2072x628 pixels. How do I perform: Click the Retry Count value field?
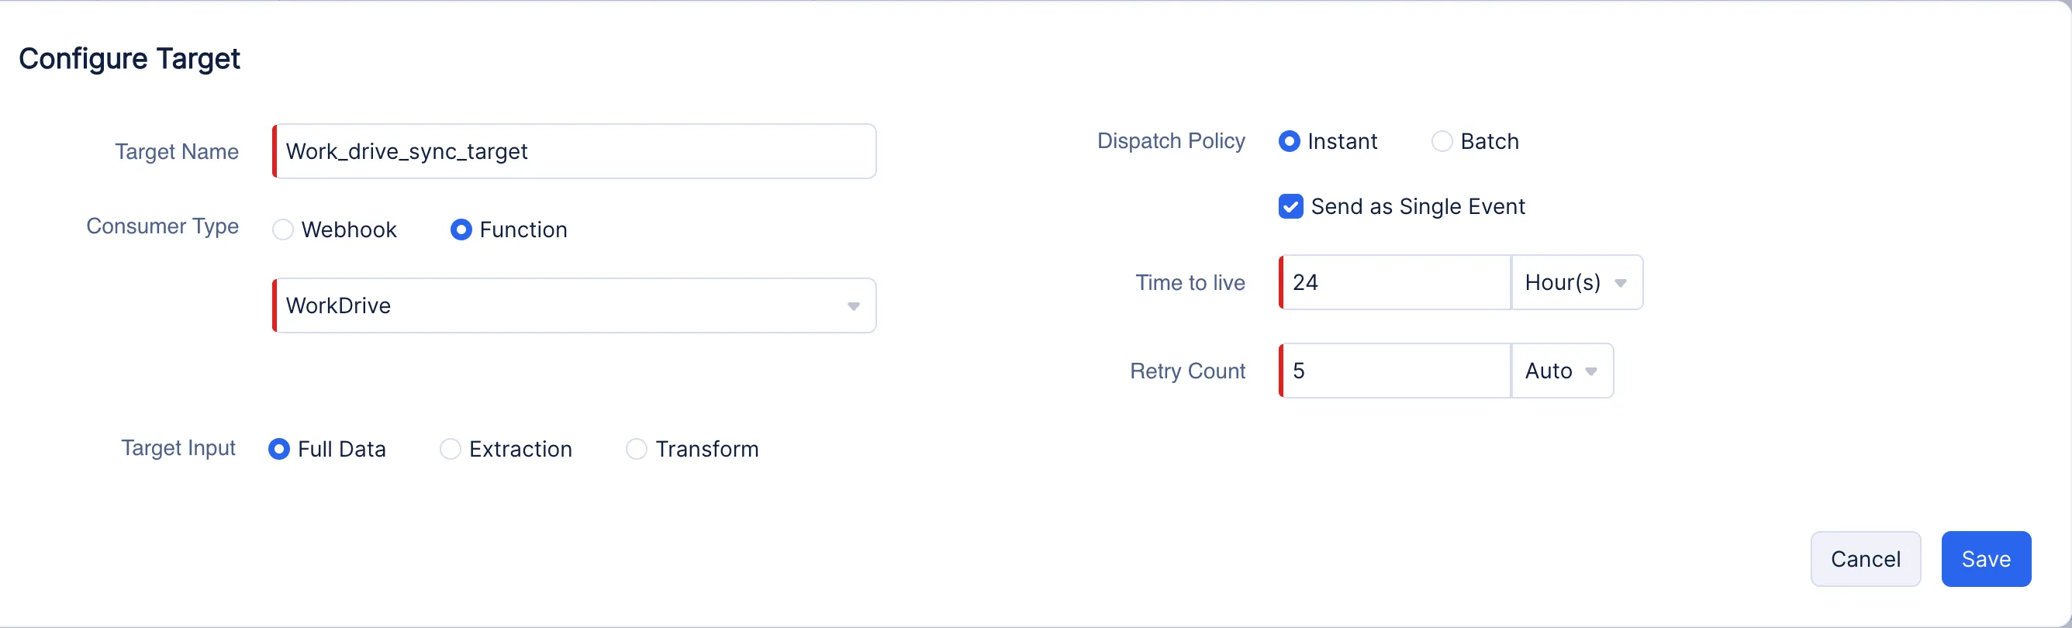pyautogui.click(x=1396, y=371)
